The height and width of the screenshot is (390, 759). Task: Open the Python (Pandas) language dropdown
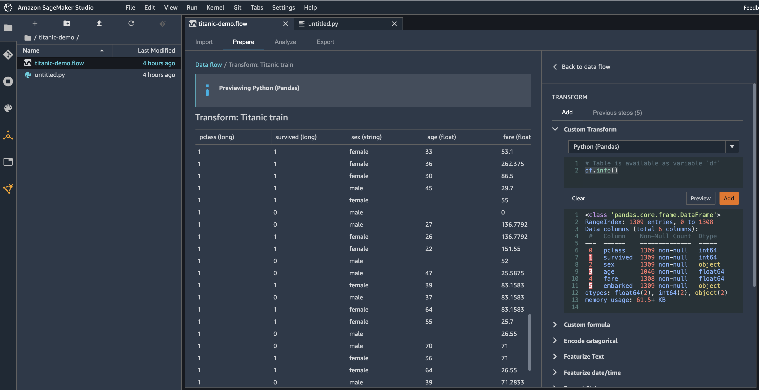(732, 147)
